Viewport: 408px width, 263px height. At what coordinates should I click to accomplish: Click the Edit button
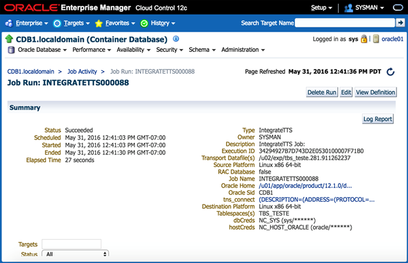(x=346, y=92)
